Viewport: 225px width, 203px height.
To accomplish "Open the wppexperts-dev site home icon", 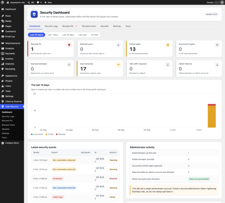I will click(x=8, y=2).
